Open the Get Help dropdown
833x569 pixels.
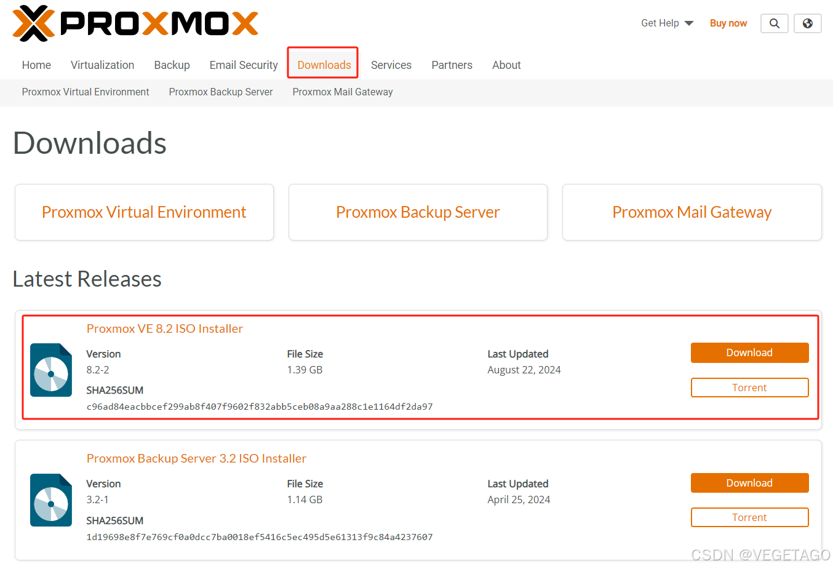click(661, 23)
